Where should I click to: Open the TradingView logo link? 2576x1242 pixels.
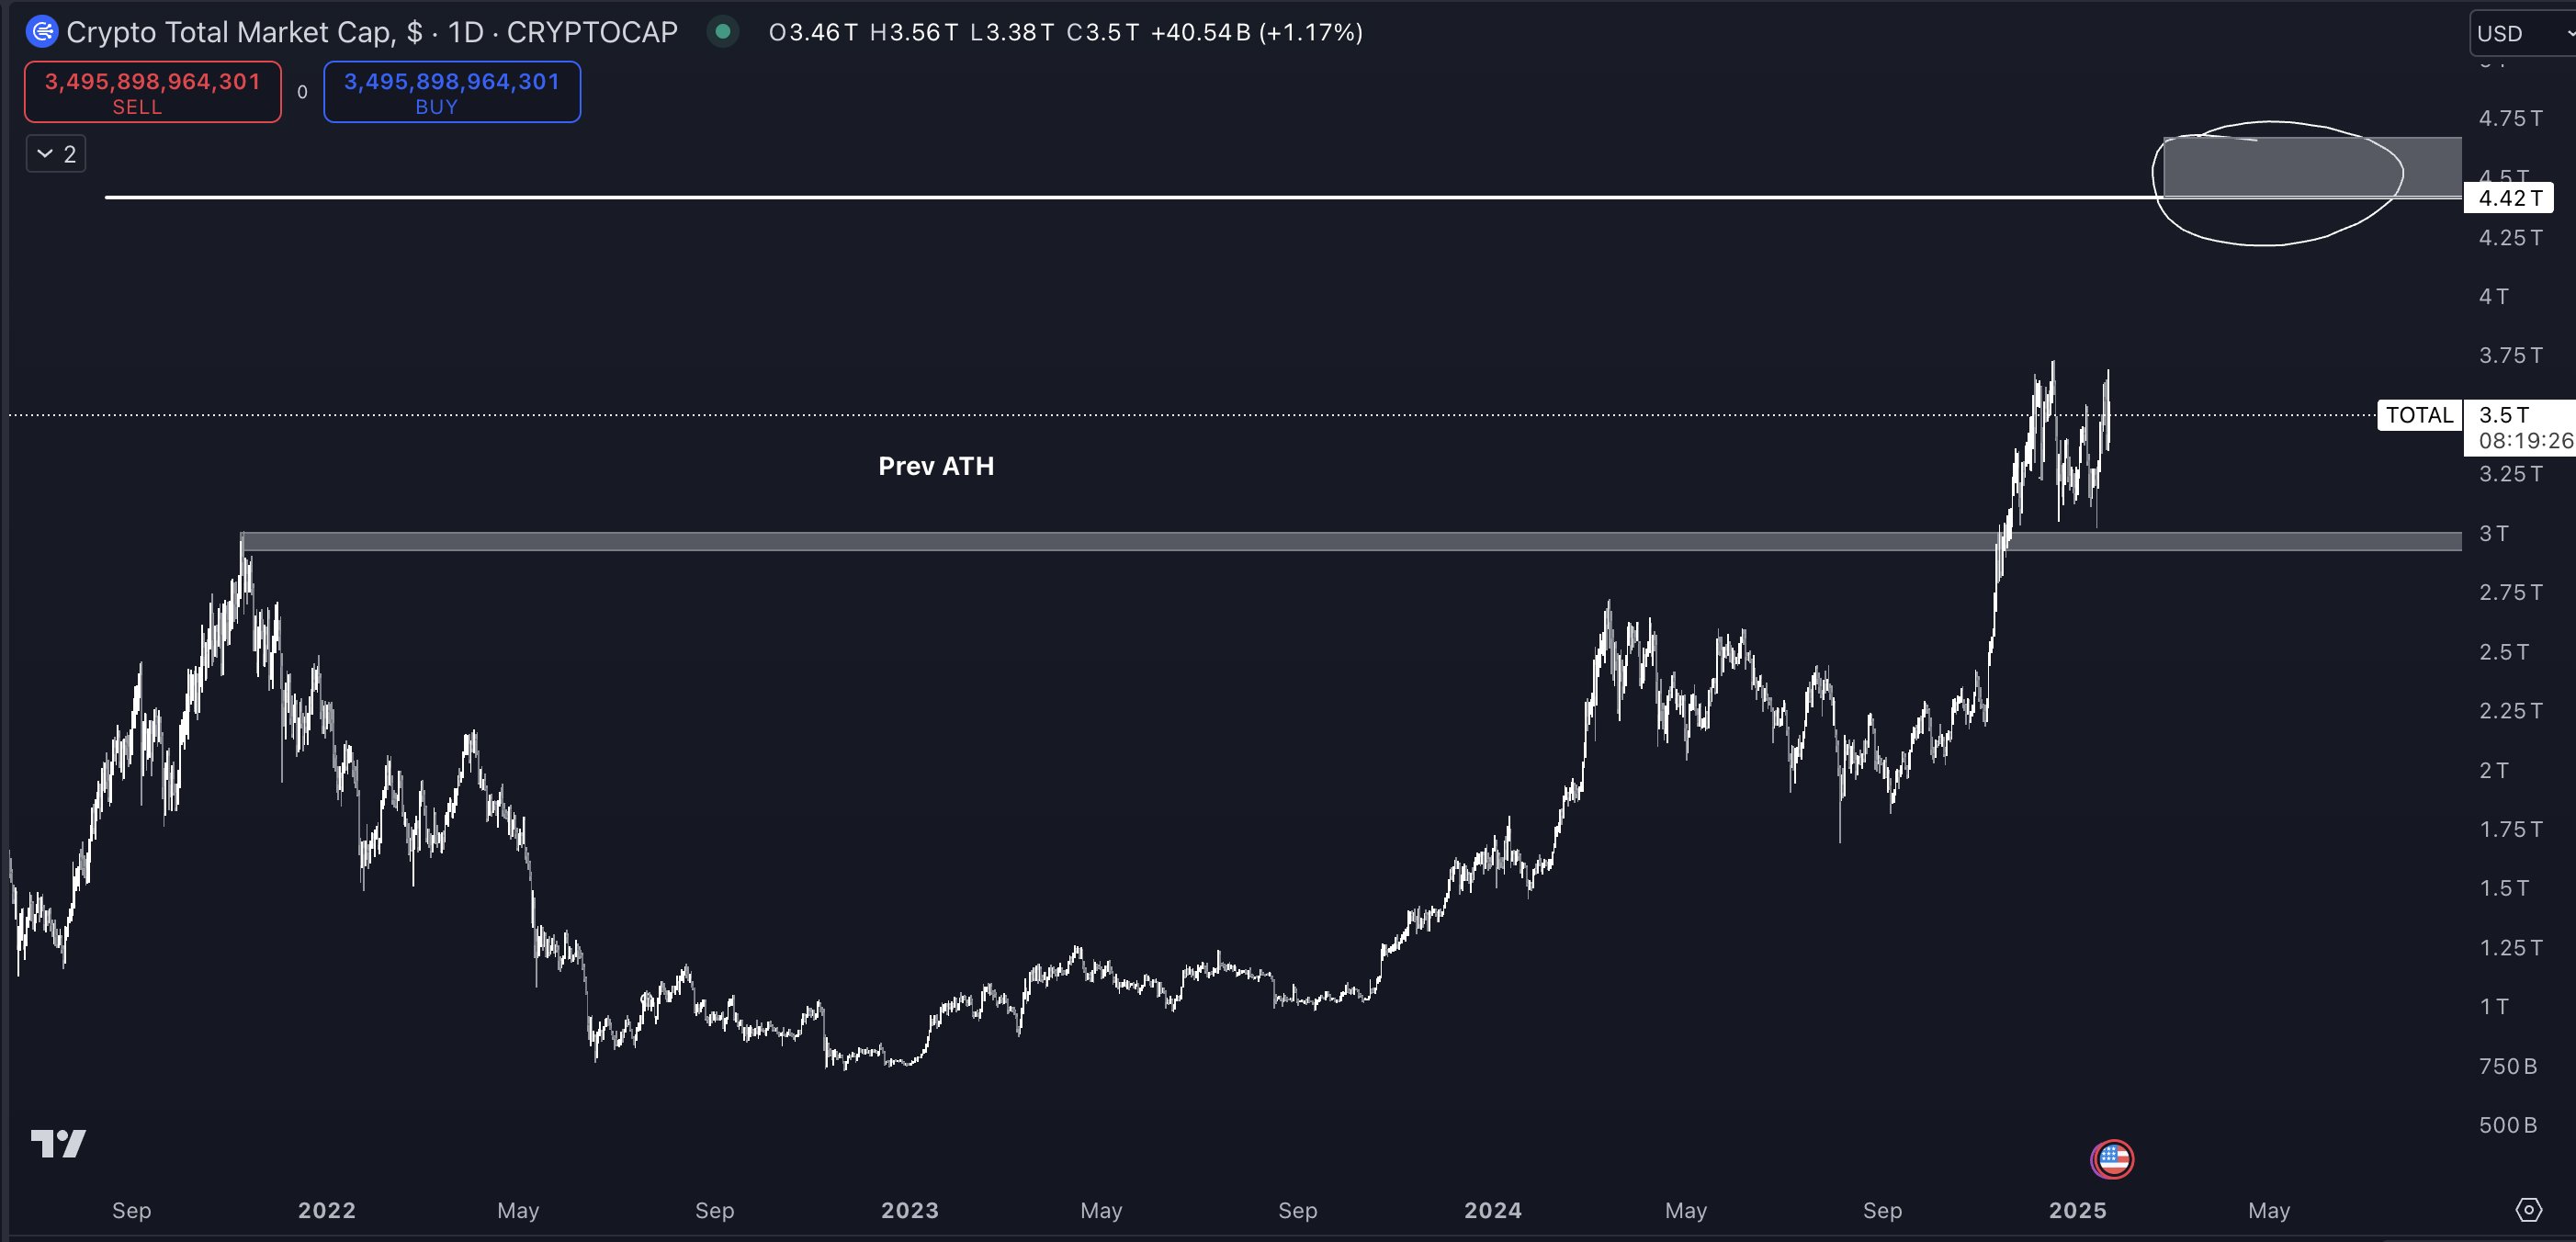point(58,1142)
